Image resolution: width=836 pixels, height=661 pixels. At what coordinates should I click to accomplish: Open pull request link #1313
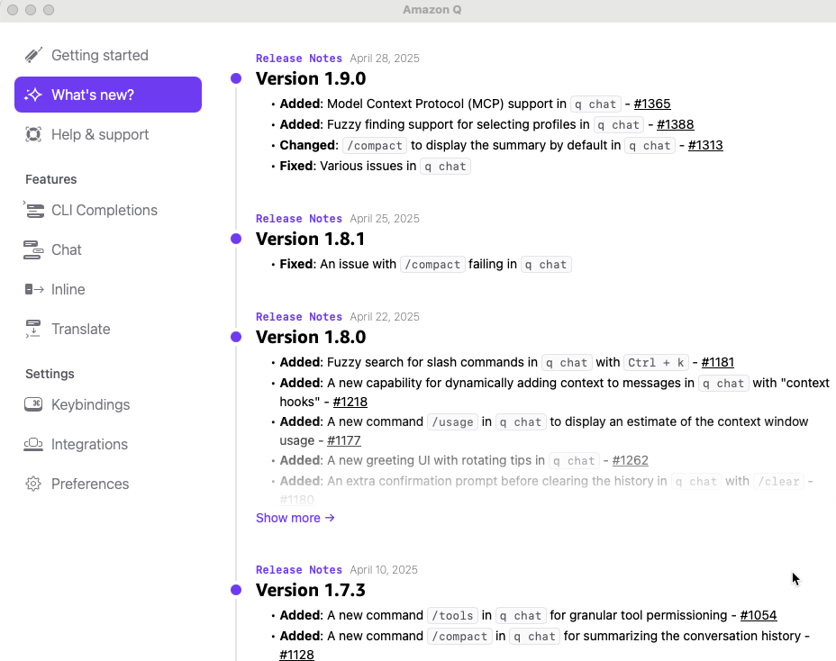(705, 146)
